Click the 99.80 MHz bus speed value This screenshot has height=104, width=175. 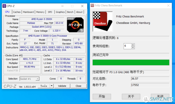click(30, 67)
